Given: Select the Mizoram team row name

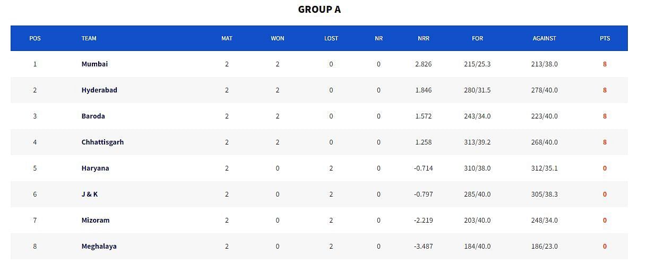Looking at the screenshot, I should pos(96,220).
